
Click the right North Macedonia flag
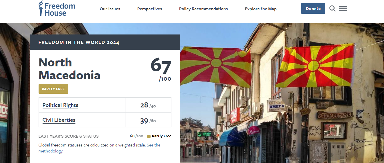pyautogui.click(x=316, y=66)
